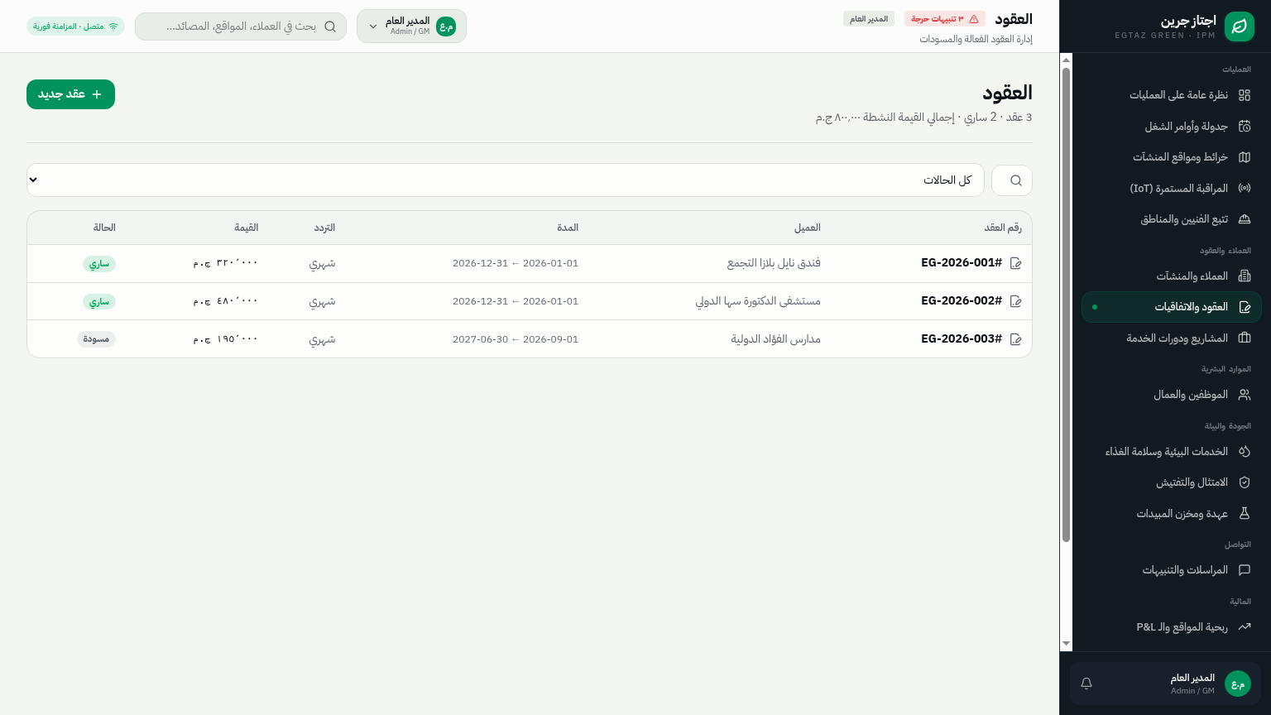This screenshot has width=1271, height=715.
Task: Click the م.ع avatar in top role switcher
Action: (446, 26)
